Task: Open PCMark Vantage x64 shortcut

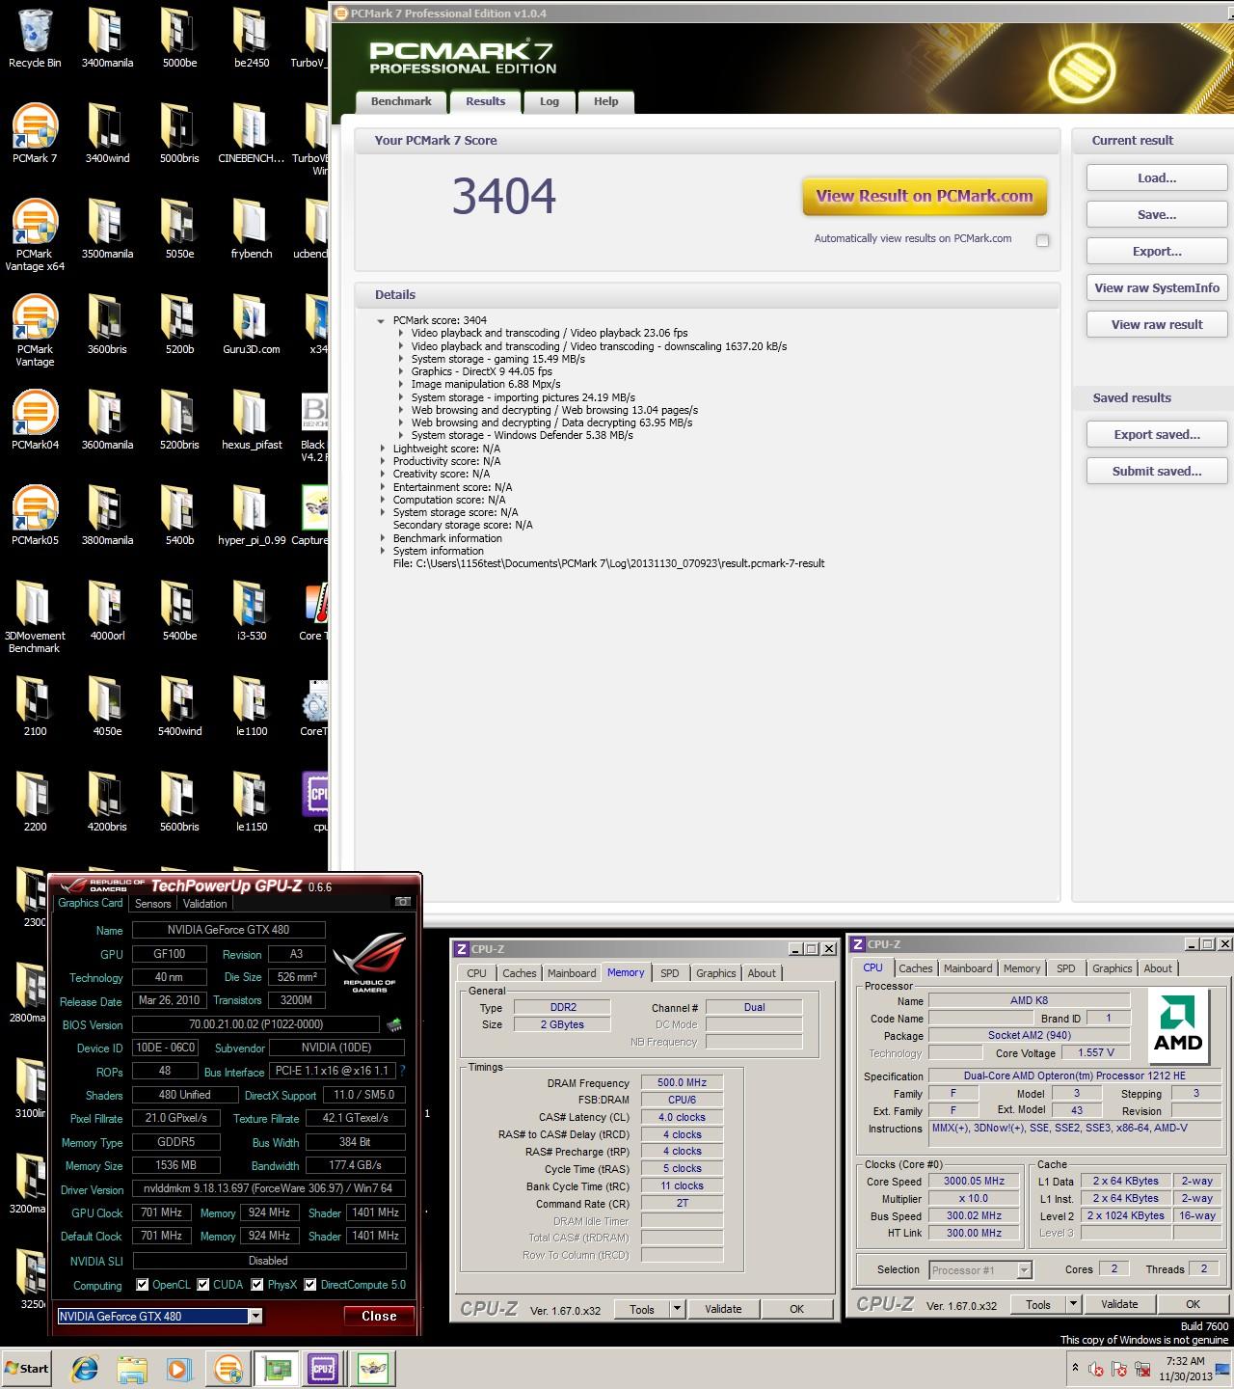Action: point(35,235)
